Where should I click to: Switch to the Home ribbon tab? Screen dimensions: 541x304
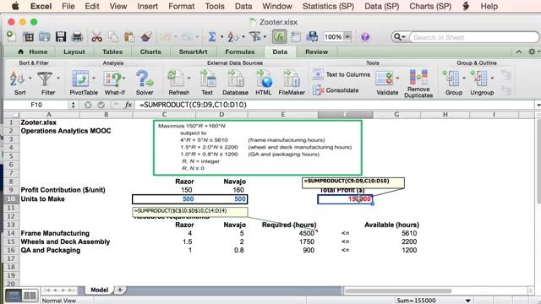[32, 52]
